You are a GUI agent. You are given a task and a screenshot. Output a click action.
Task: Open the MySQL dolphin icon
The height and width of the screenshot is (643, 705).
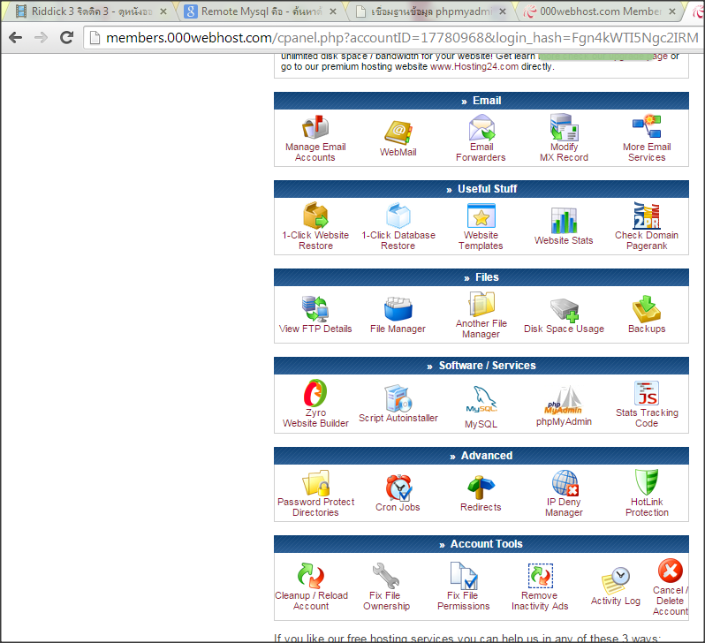pyautogui.click(x=481, y=400)
